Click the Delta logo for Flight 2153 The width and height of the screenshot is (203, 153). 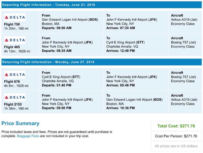[x=15, y=97]
